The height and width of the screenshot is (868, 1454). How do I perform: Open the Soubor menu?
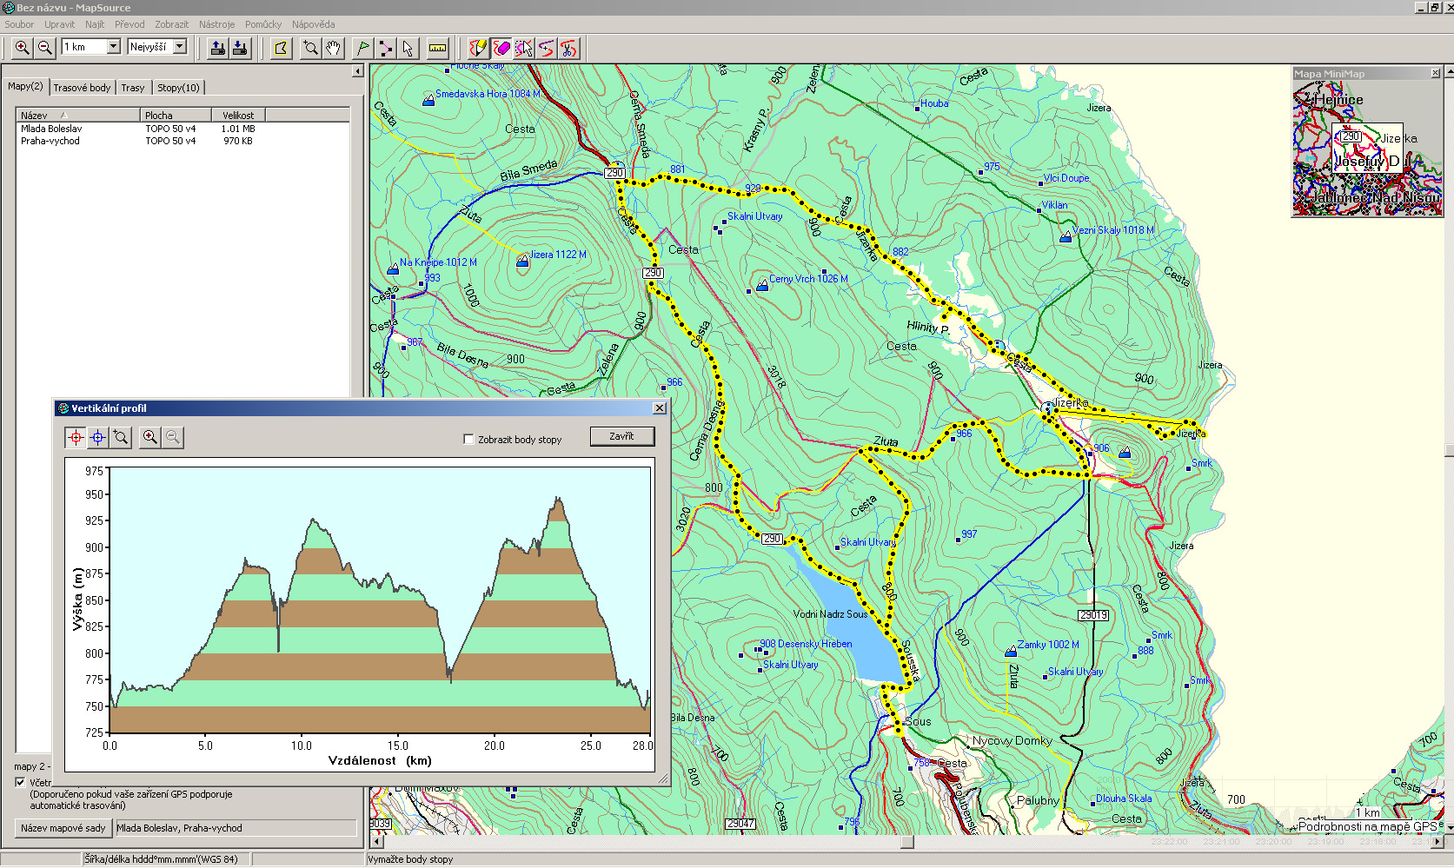coord(19,24)
